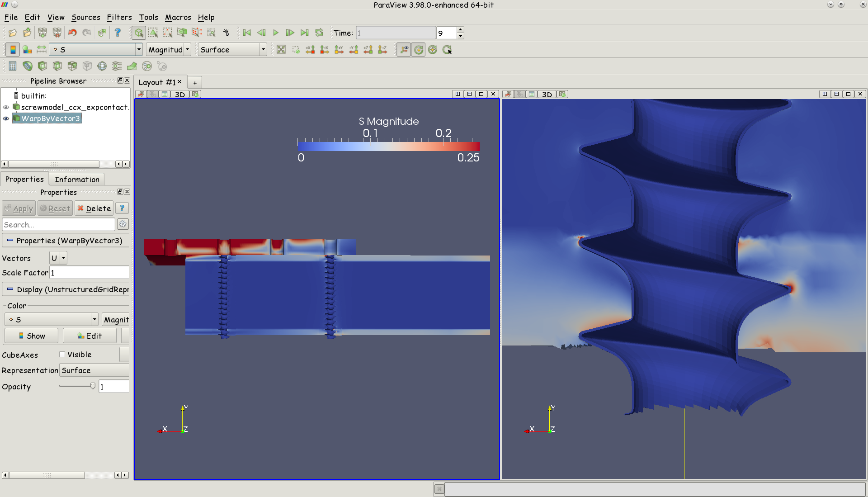Rescale to data range icon
The width and height of the screenshot is (868, 497).
coord(42,50)
